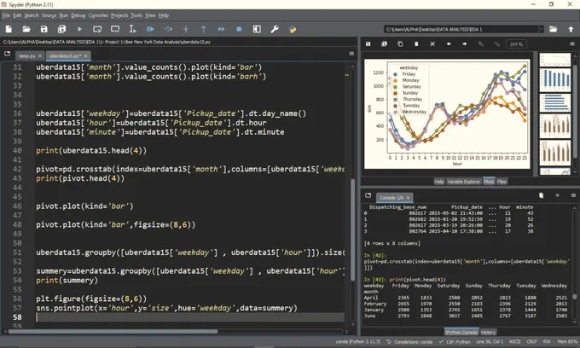Save the current file
The width and height of the screenshot is (580, 348).
[44, 29]
